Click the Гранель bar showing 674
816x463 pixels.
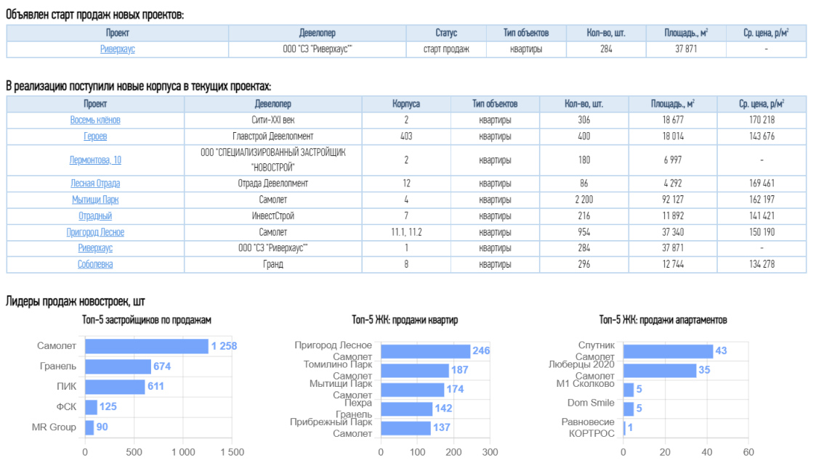tap(118, 366)
